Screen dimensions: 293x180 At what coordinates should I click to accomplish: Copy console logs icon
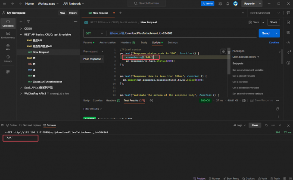point(266,125)
